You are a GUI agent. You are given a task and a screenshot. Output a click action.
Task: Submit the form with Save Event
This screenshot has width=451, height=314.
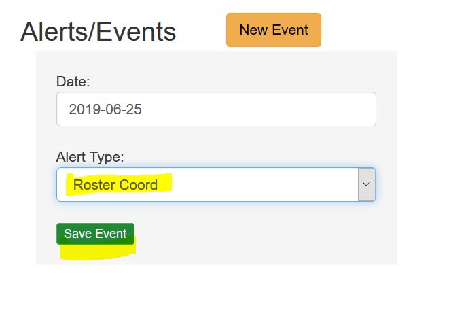pyautogui.click(x=95, y=234)
